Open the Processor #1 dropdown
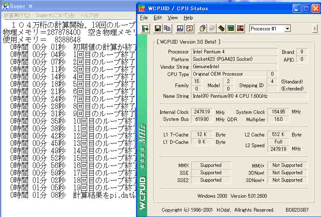 click(x=287, y=28)
